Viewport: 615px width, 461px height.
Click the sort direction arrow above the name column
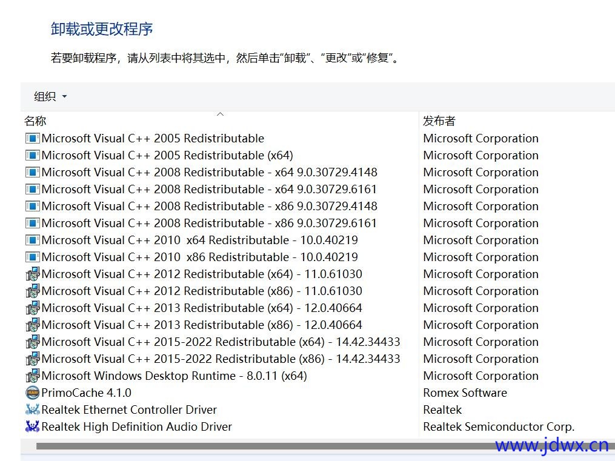[220, 114]
